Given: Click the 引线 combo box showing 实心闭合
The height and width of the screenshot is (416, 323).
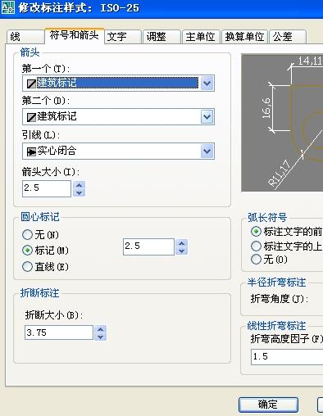Looking at the screenshot, I should point(118,151).
